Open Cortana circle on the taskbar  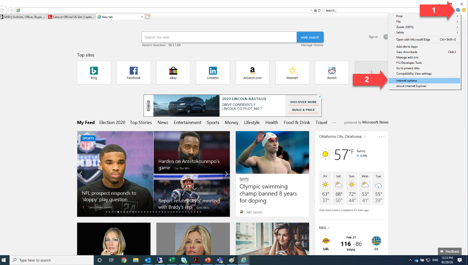(100, 260)
